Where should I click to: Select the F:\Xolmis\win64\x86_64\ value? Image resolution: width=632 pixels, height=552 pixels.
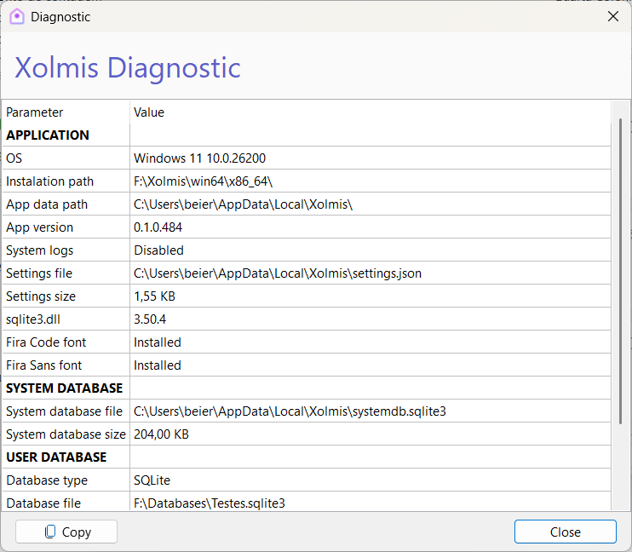coord(371,181)
